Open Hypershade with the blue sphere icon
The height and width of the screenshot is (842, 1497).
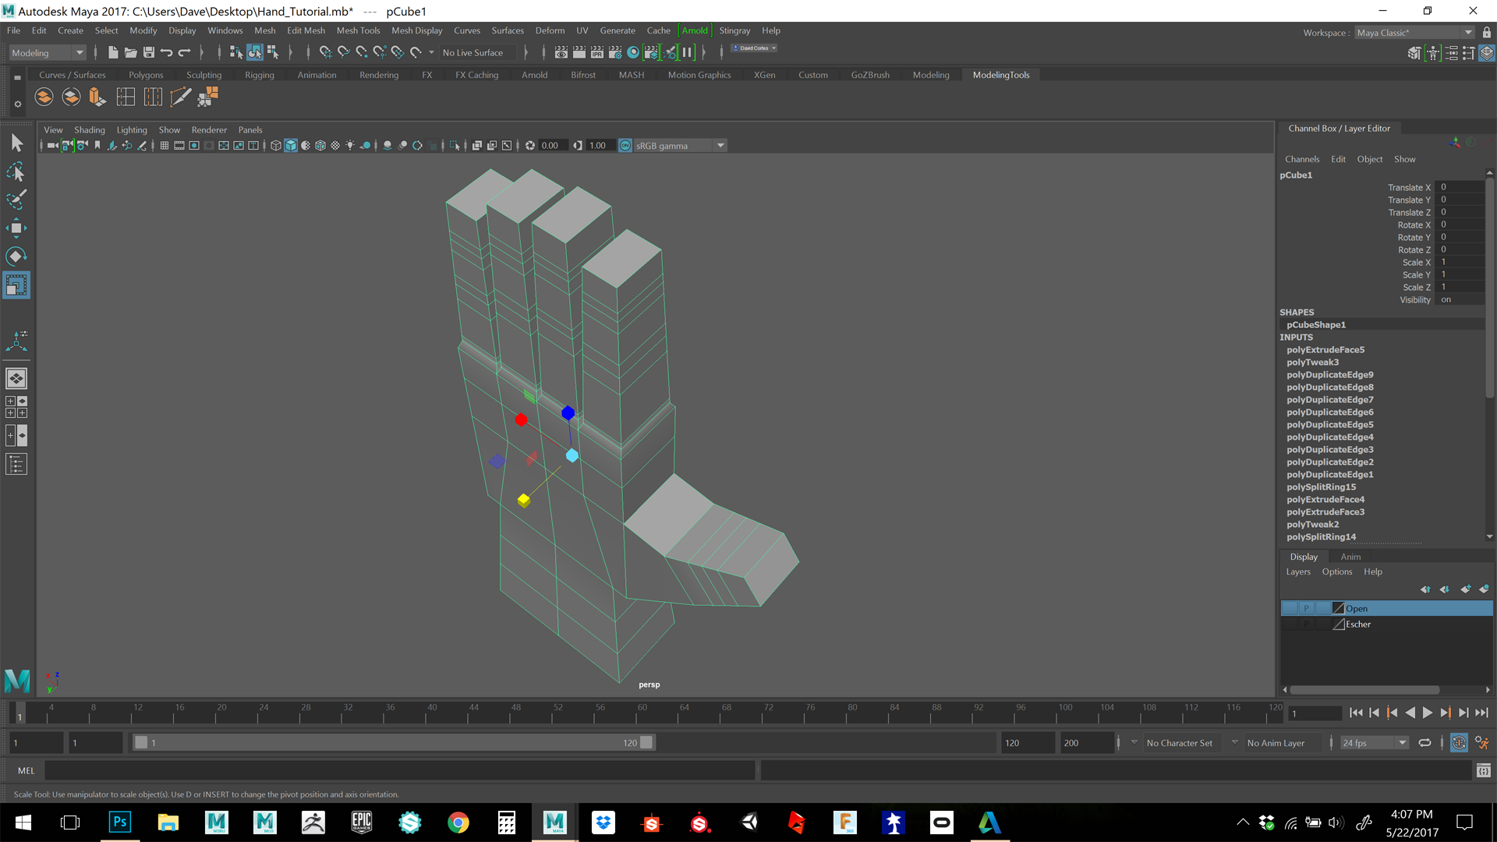[633, 52]
